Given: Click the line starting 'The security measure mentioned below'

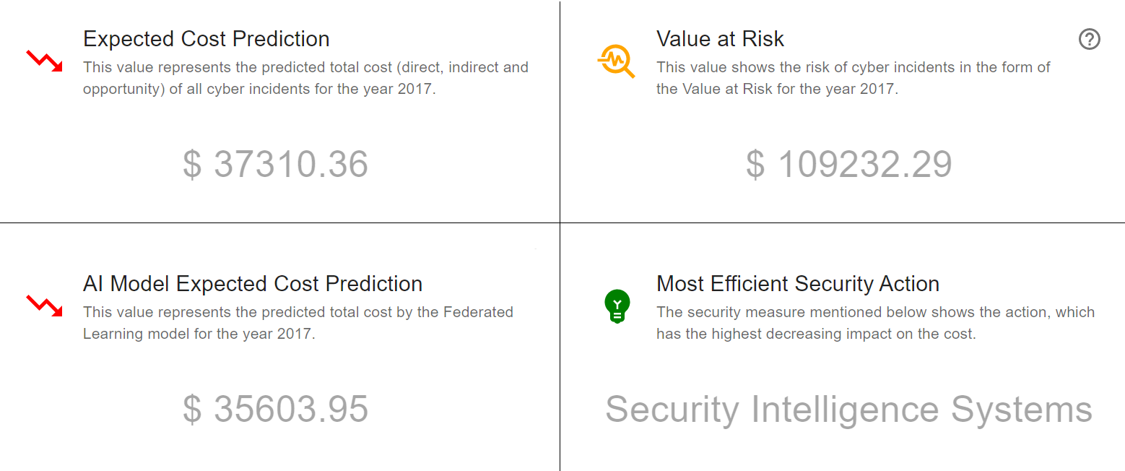Looking at the screenshot, I should click(x=875, y=312).
